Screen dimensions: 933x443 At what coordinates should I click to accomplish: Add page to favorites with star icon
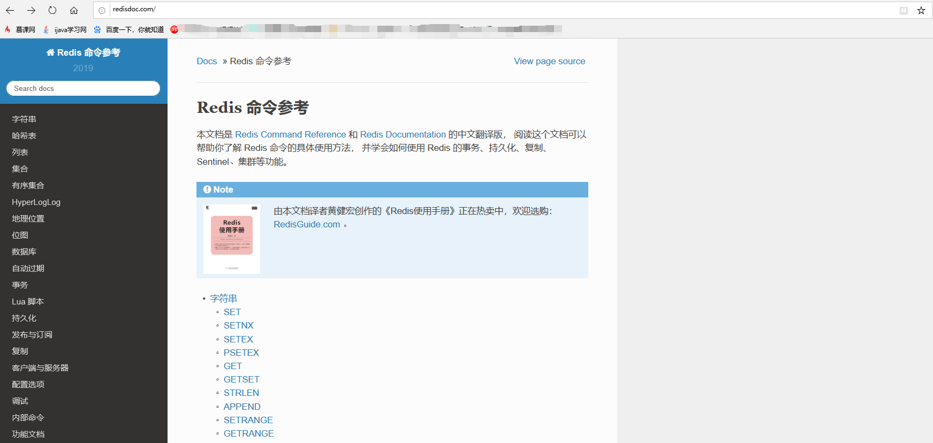pyautogui.click(x=921, y=10)
